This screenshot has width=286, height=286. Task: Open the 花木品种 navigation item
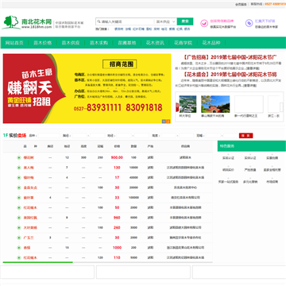pos(211,43)
